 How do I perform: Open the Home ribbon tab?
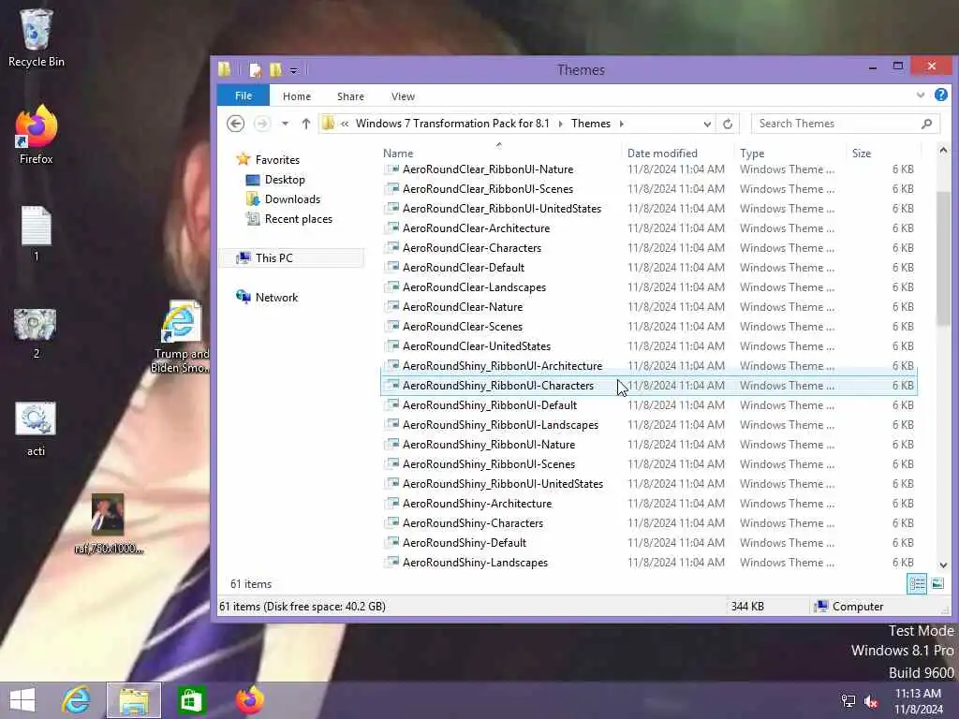point(297,96)
